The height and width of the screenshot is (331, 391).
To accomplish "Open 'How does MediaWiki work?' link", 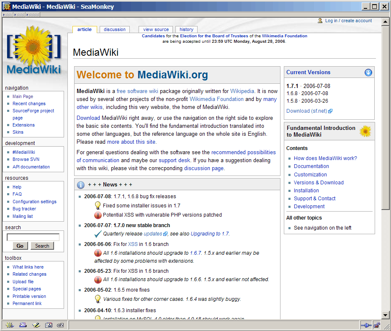I will pyautogui.click(x=325, y=158).
